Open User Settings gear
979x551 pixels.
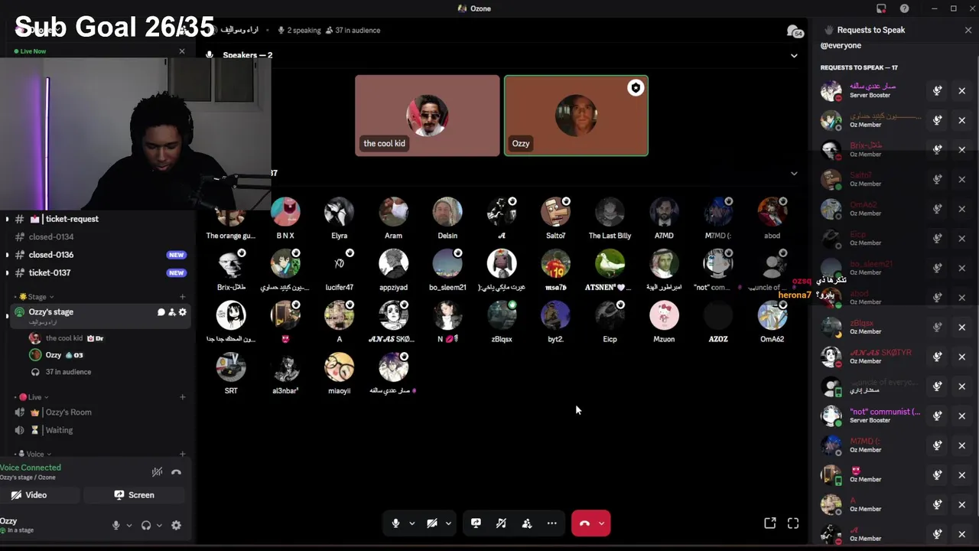coord(176,525)
